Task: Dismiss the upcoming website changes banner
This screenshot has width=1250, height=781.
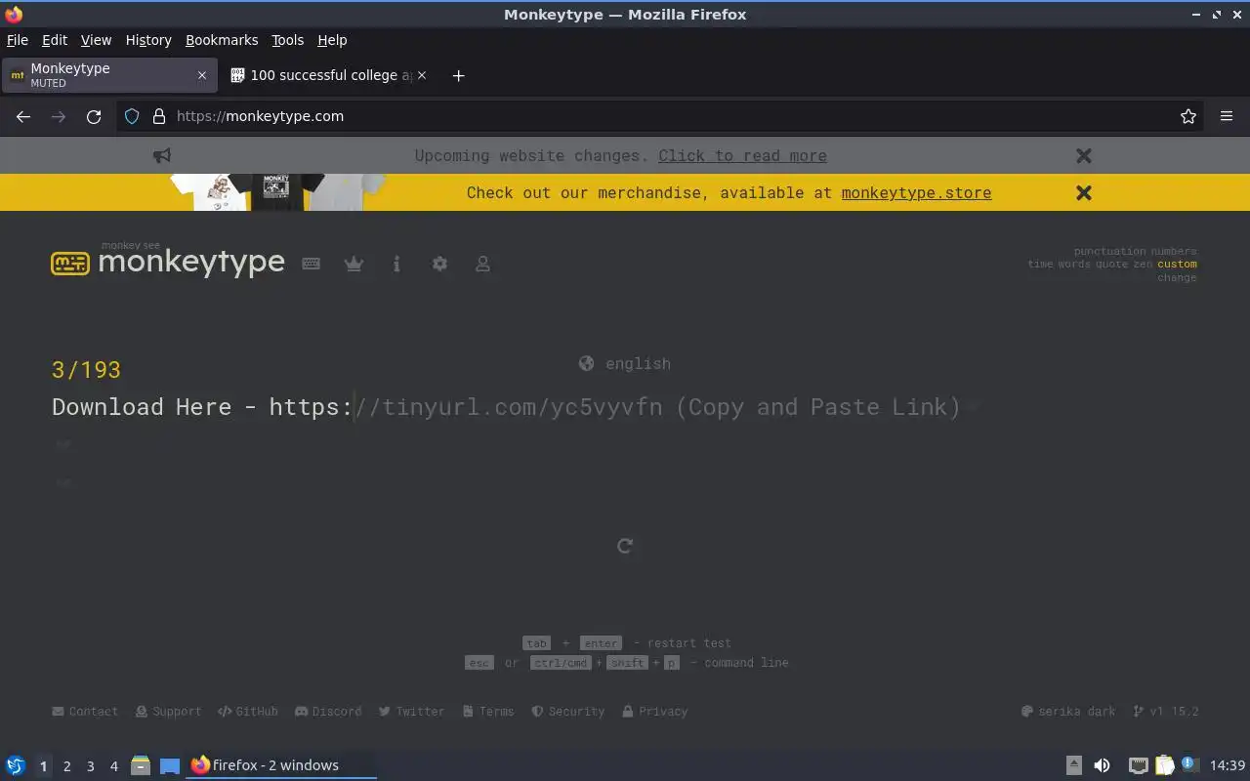Action: coord(1083,155)
